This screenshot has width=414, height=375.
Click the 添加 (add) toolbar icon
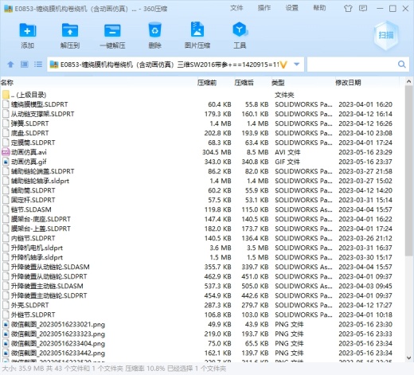(x=28, y=30)
